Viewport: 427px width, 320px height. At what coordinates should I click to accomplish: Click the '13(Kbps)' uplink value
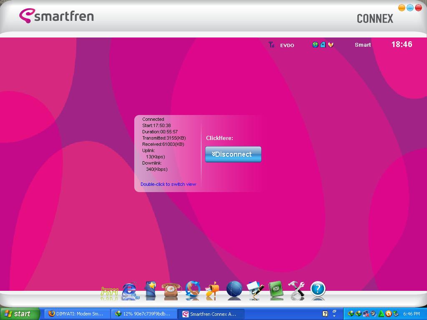click(156, 157)
